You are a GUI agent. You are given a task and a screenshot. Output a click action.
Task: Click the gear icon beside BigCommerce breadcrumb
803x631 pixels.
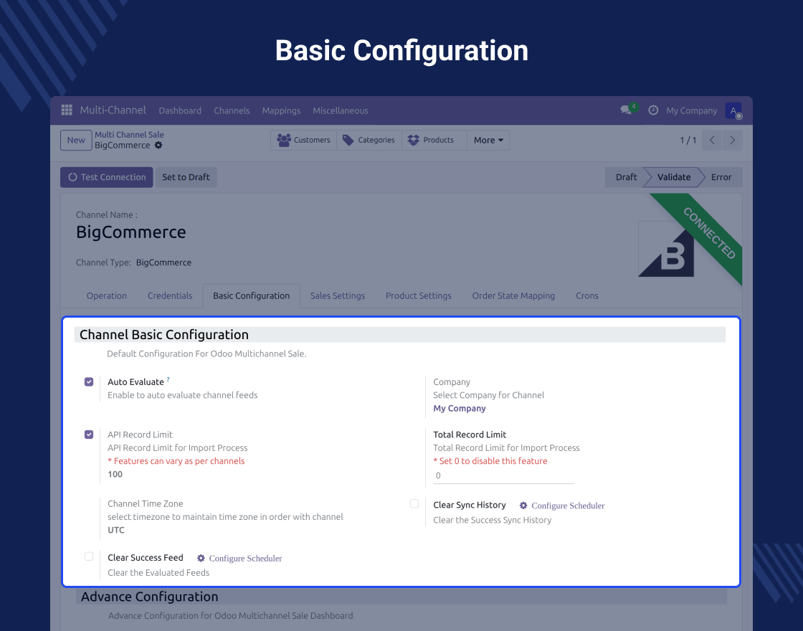(158, 145)
